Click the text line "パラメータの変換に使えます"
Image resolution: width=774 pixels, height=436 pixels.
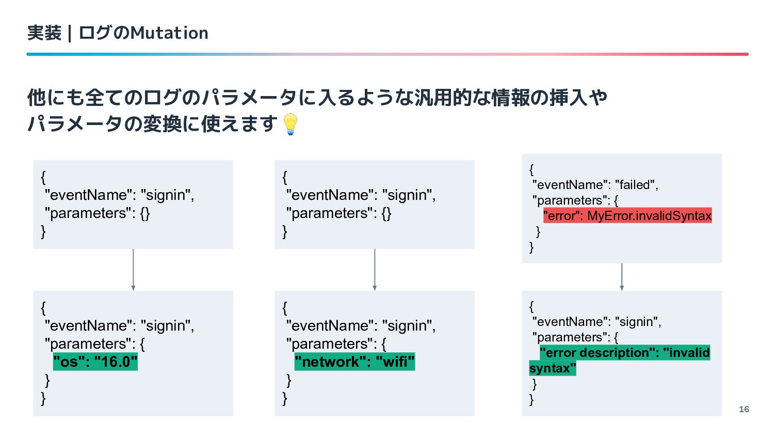click(153, 124)
